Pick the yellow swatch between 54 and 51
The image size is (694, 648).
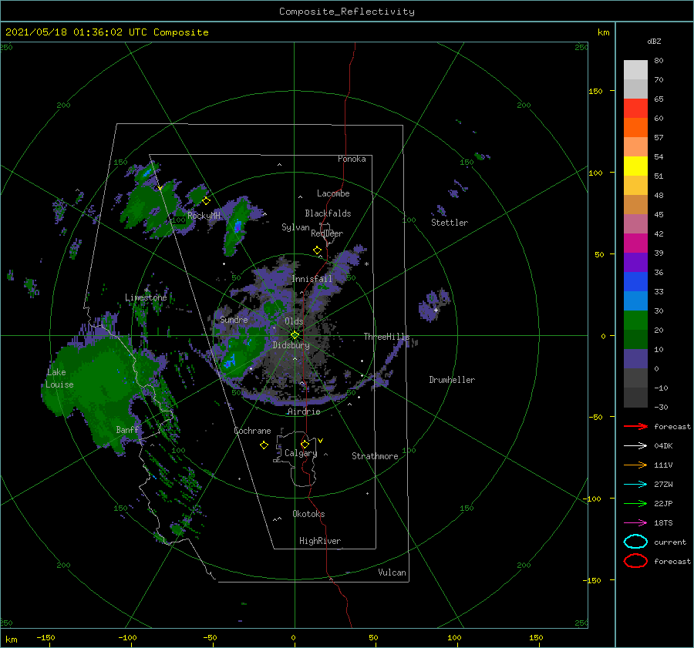[635, 166]
